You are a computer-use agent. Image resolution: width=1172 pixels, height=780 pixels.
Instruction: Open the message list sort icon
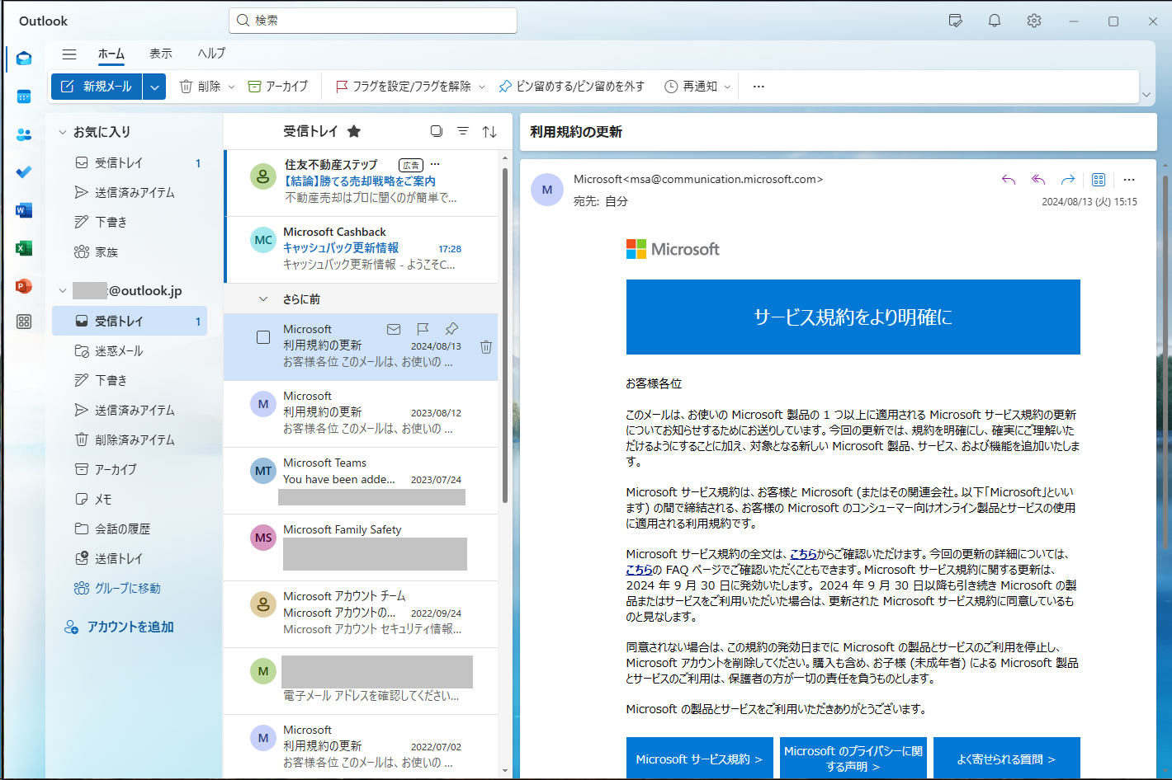click(489, 131)
